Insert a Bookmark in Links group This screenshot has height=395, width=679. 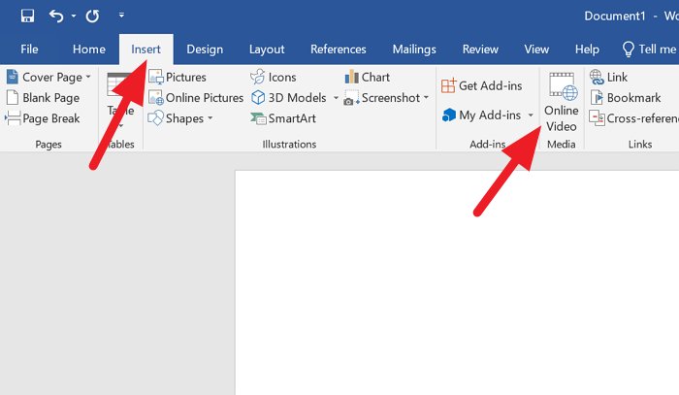click(x=632, y=97)
